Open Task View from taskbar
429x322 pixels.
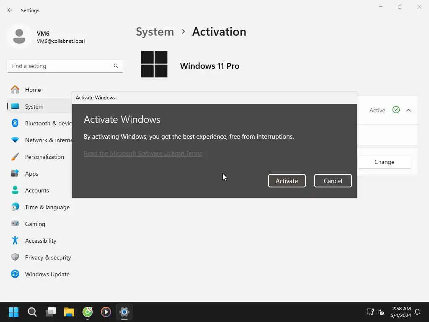pyautogui.click(x=51, y=312)
